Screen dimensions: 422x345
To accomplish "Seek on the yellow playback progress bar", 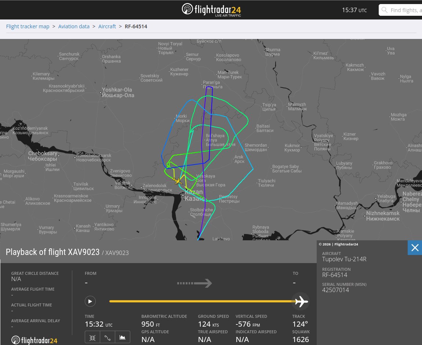I will point(201,301).
